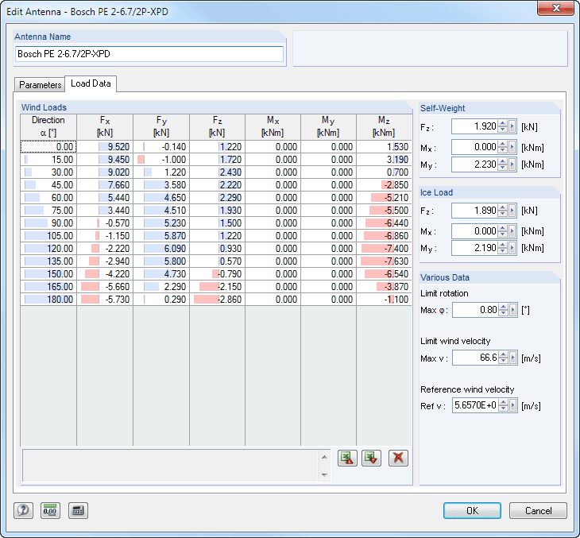Image resolution: width=580 pixels, height=538 pixels.
Task: Click Ice Load My field 2.190
Action: 474,248
